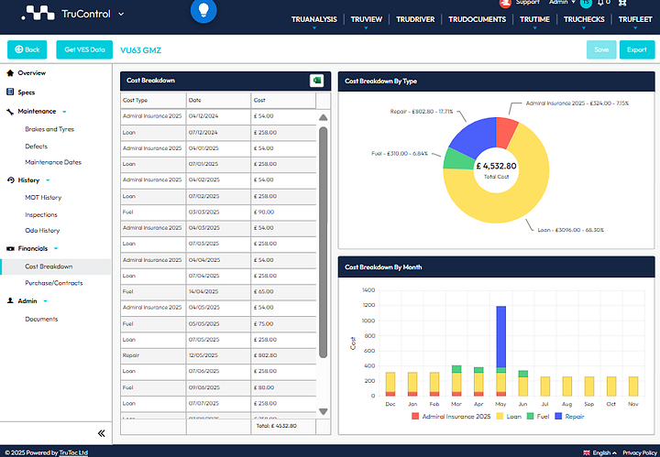Viewport: 660px width, 457px height.
Task: Open Maintenance Dates page
Action: point(53,162)
